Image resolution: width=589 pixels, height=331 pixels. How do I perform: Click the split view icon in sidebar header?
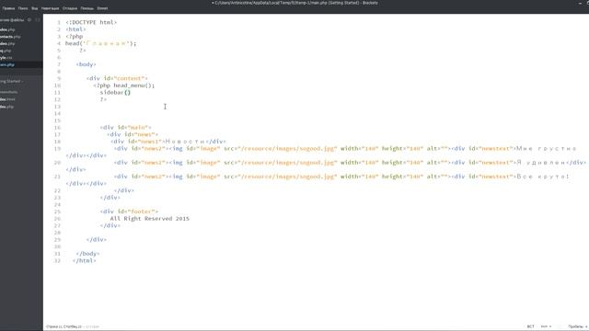click(x=38, y=20)
